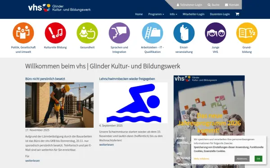Open the green Gesundheit meditation icon
The image size is (270, 168).
coord(87,33)
